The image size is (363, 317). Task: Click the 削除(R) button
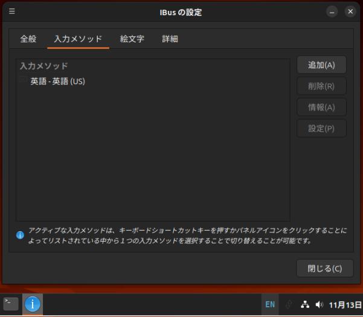click(x=321, y=86)
